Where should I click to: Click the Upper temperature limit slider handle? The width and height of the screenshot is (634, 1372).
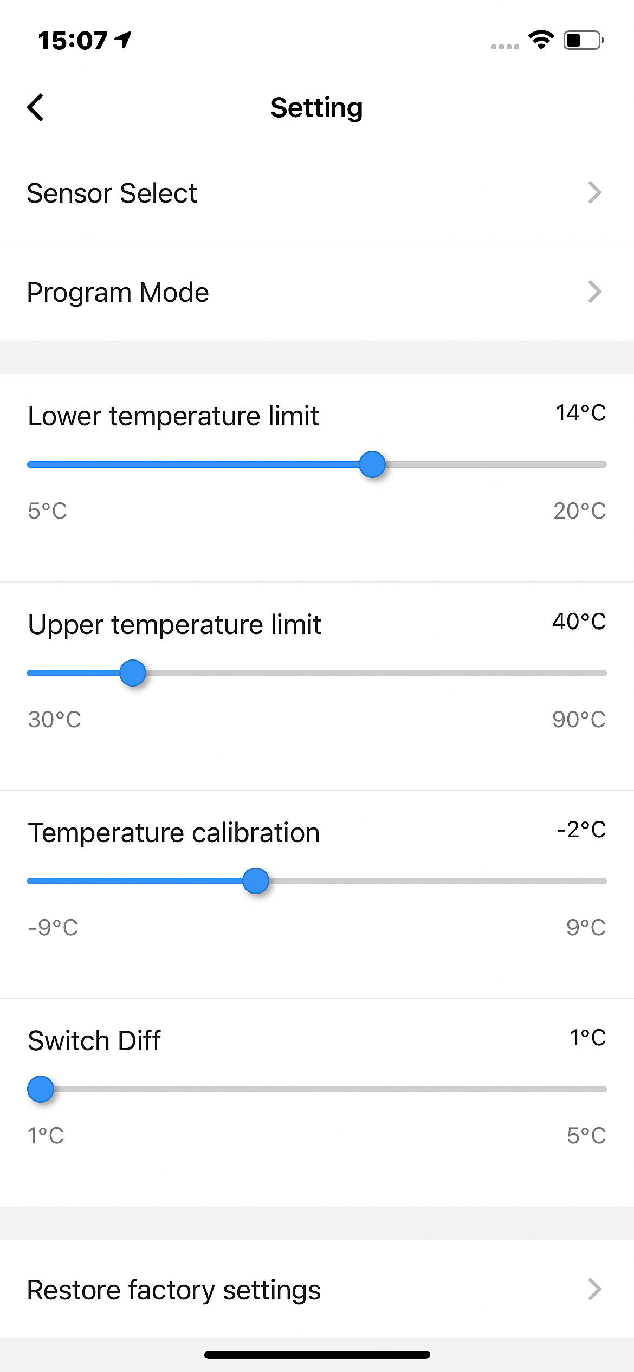click(x=133, y=673)
